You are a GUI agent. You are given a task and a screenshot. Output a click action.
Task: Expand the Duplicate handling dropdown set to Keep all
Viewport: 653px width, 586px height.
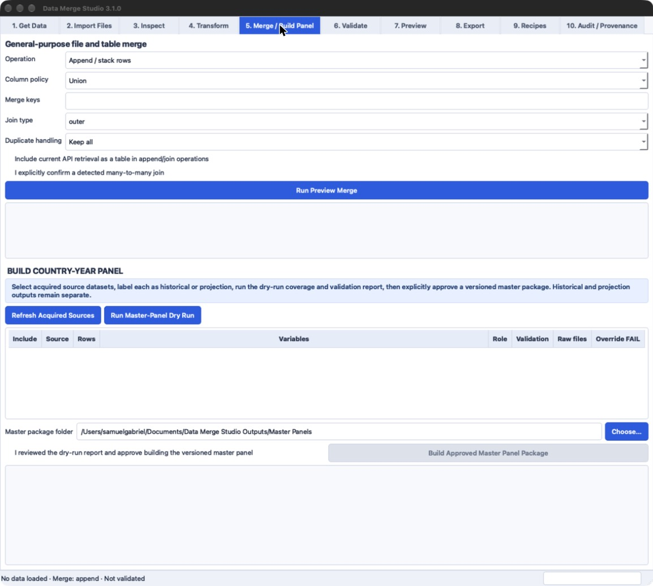[356, 142]
